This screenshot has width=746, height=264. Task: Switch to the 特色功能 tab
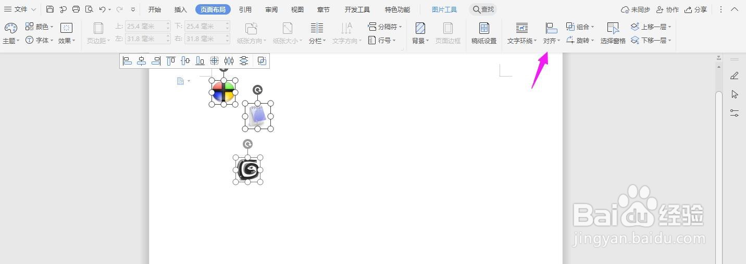(x=397, y=9)
